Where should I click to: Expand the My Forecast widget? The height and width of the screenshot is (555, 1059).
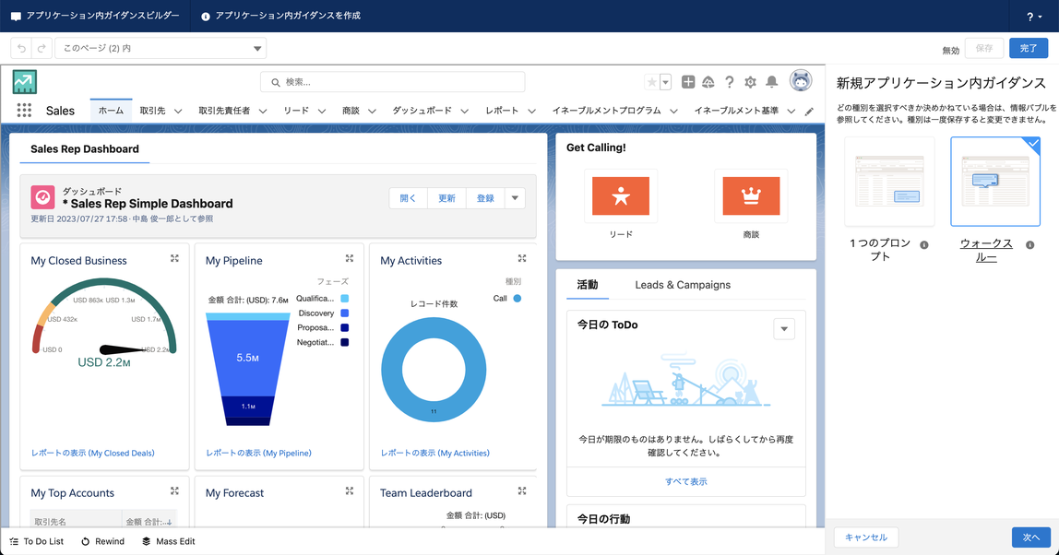coord(350,490)
